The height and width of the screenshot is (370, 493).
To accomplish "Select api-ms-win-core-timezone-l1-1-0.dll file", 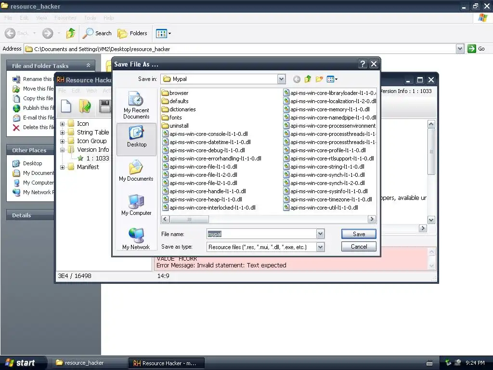I will point(327,199).
